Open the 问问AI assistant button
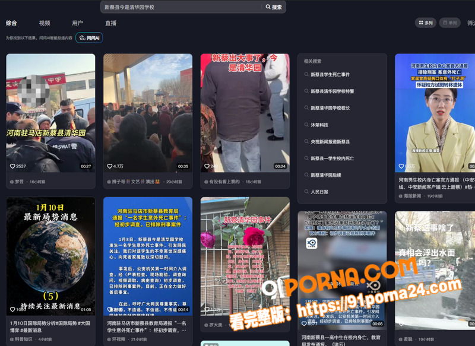The image size is (475, 346). coord(90,38)
